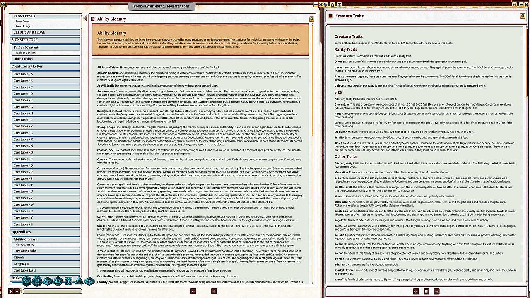The width and height of the screenshot is (530, 298).
Task: Open Creatures - S in the index
Action: coord(45,179)
